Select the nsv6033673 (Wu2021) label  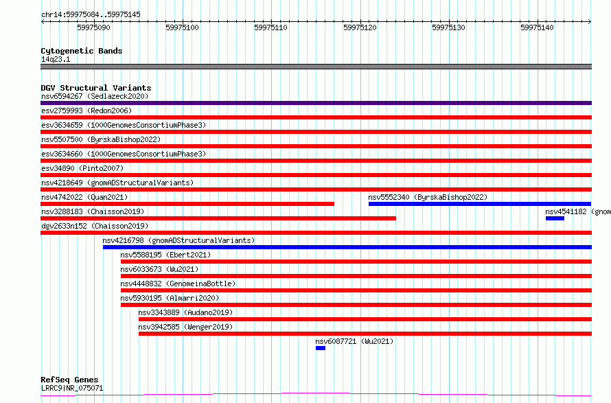159,269
